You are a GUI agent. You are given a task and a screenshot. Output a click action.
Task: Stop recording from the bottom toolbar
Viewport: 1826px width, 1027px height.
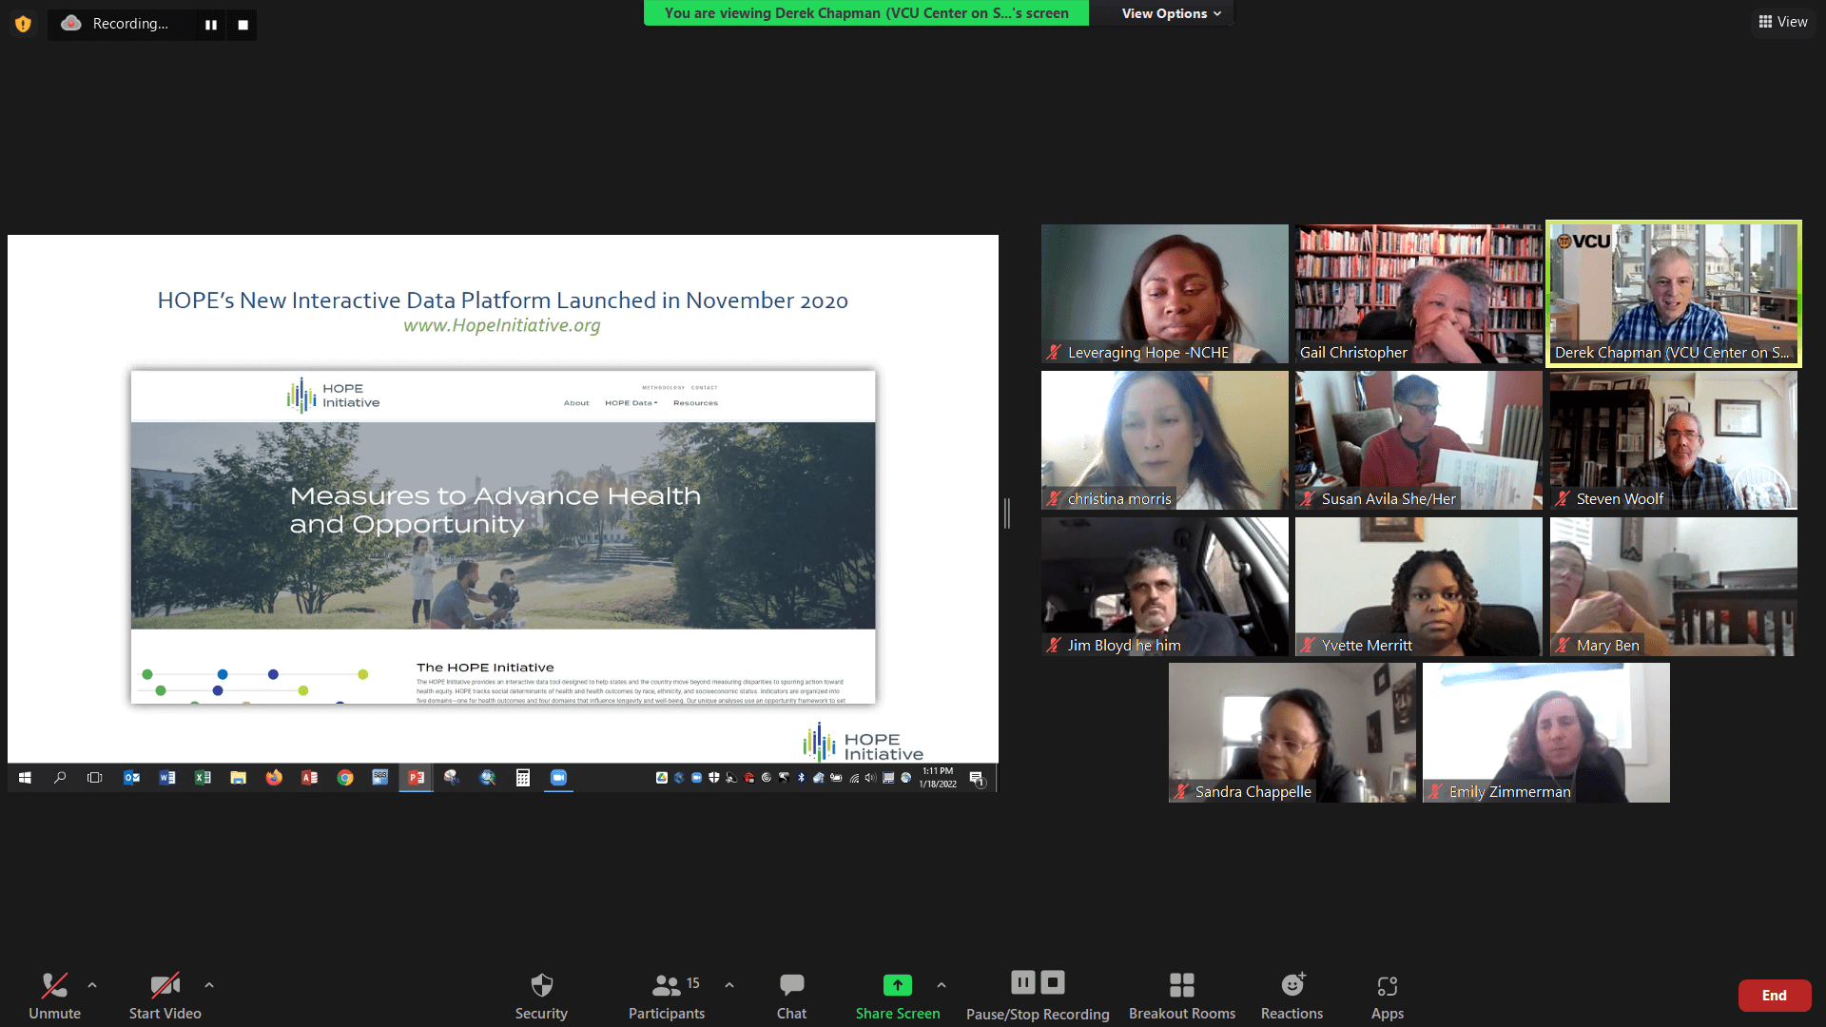[x=1053, y=982]
